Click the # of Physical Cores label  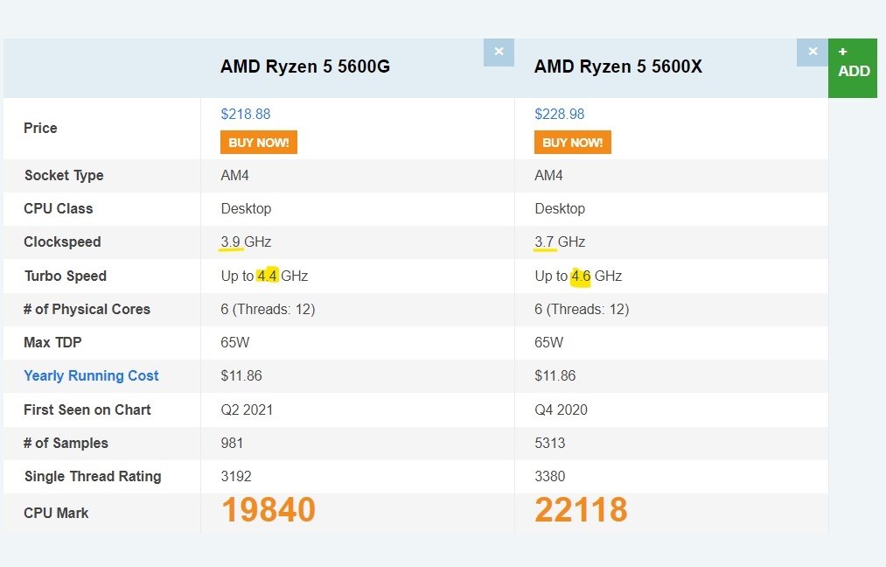click(x=87, y=309)
